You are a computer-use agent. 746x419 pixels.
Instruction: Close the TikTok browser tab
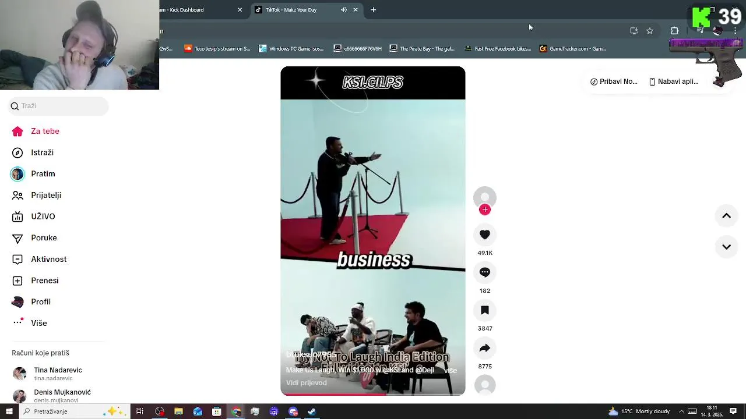[356, 10]
